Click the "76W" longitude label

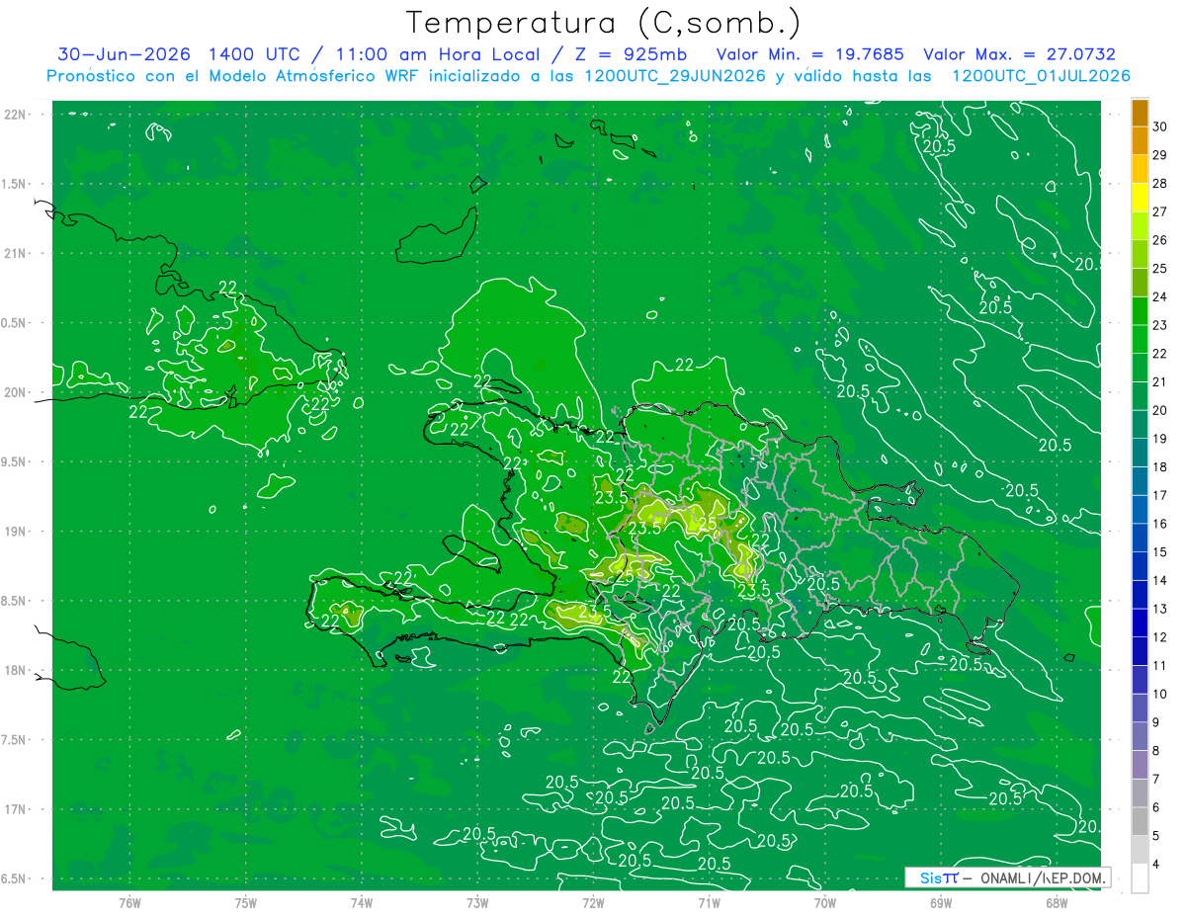pos(129,902)
